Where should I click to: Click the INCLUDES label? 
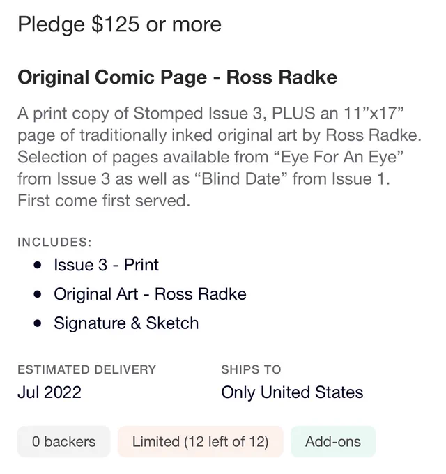(x=54, y=242)
